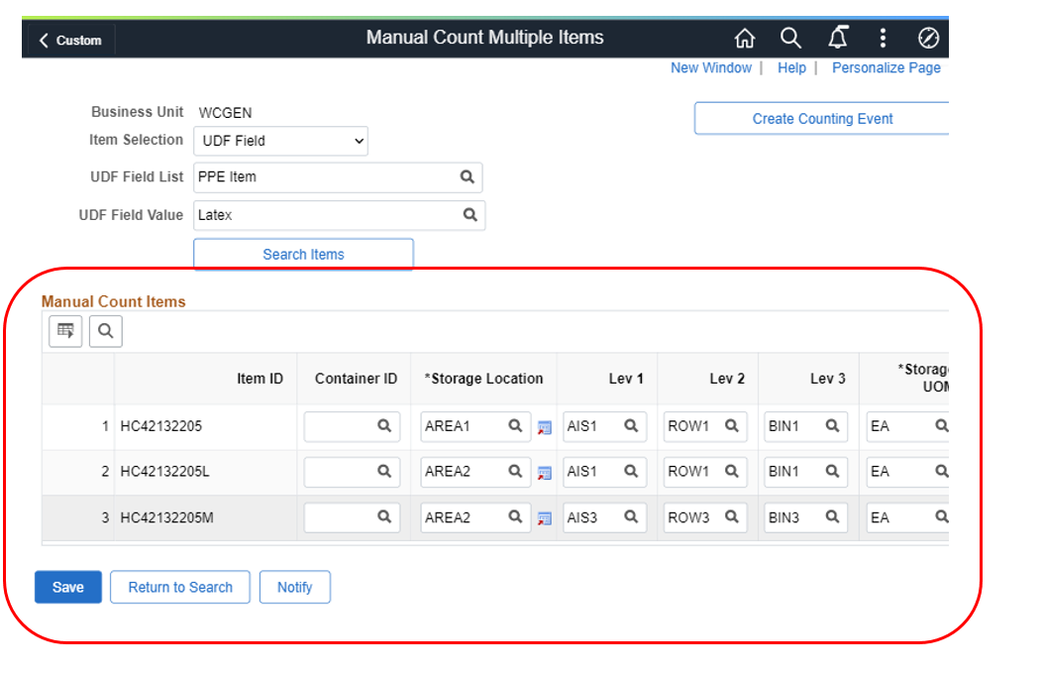Click the Search Items button
The image size is (1042, 676).
click(303, 255)
